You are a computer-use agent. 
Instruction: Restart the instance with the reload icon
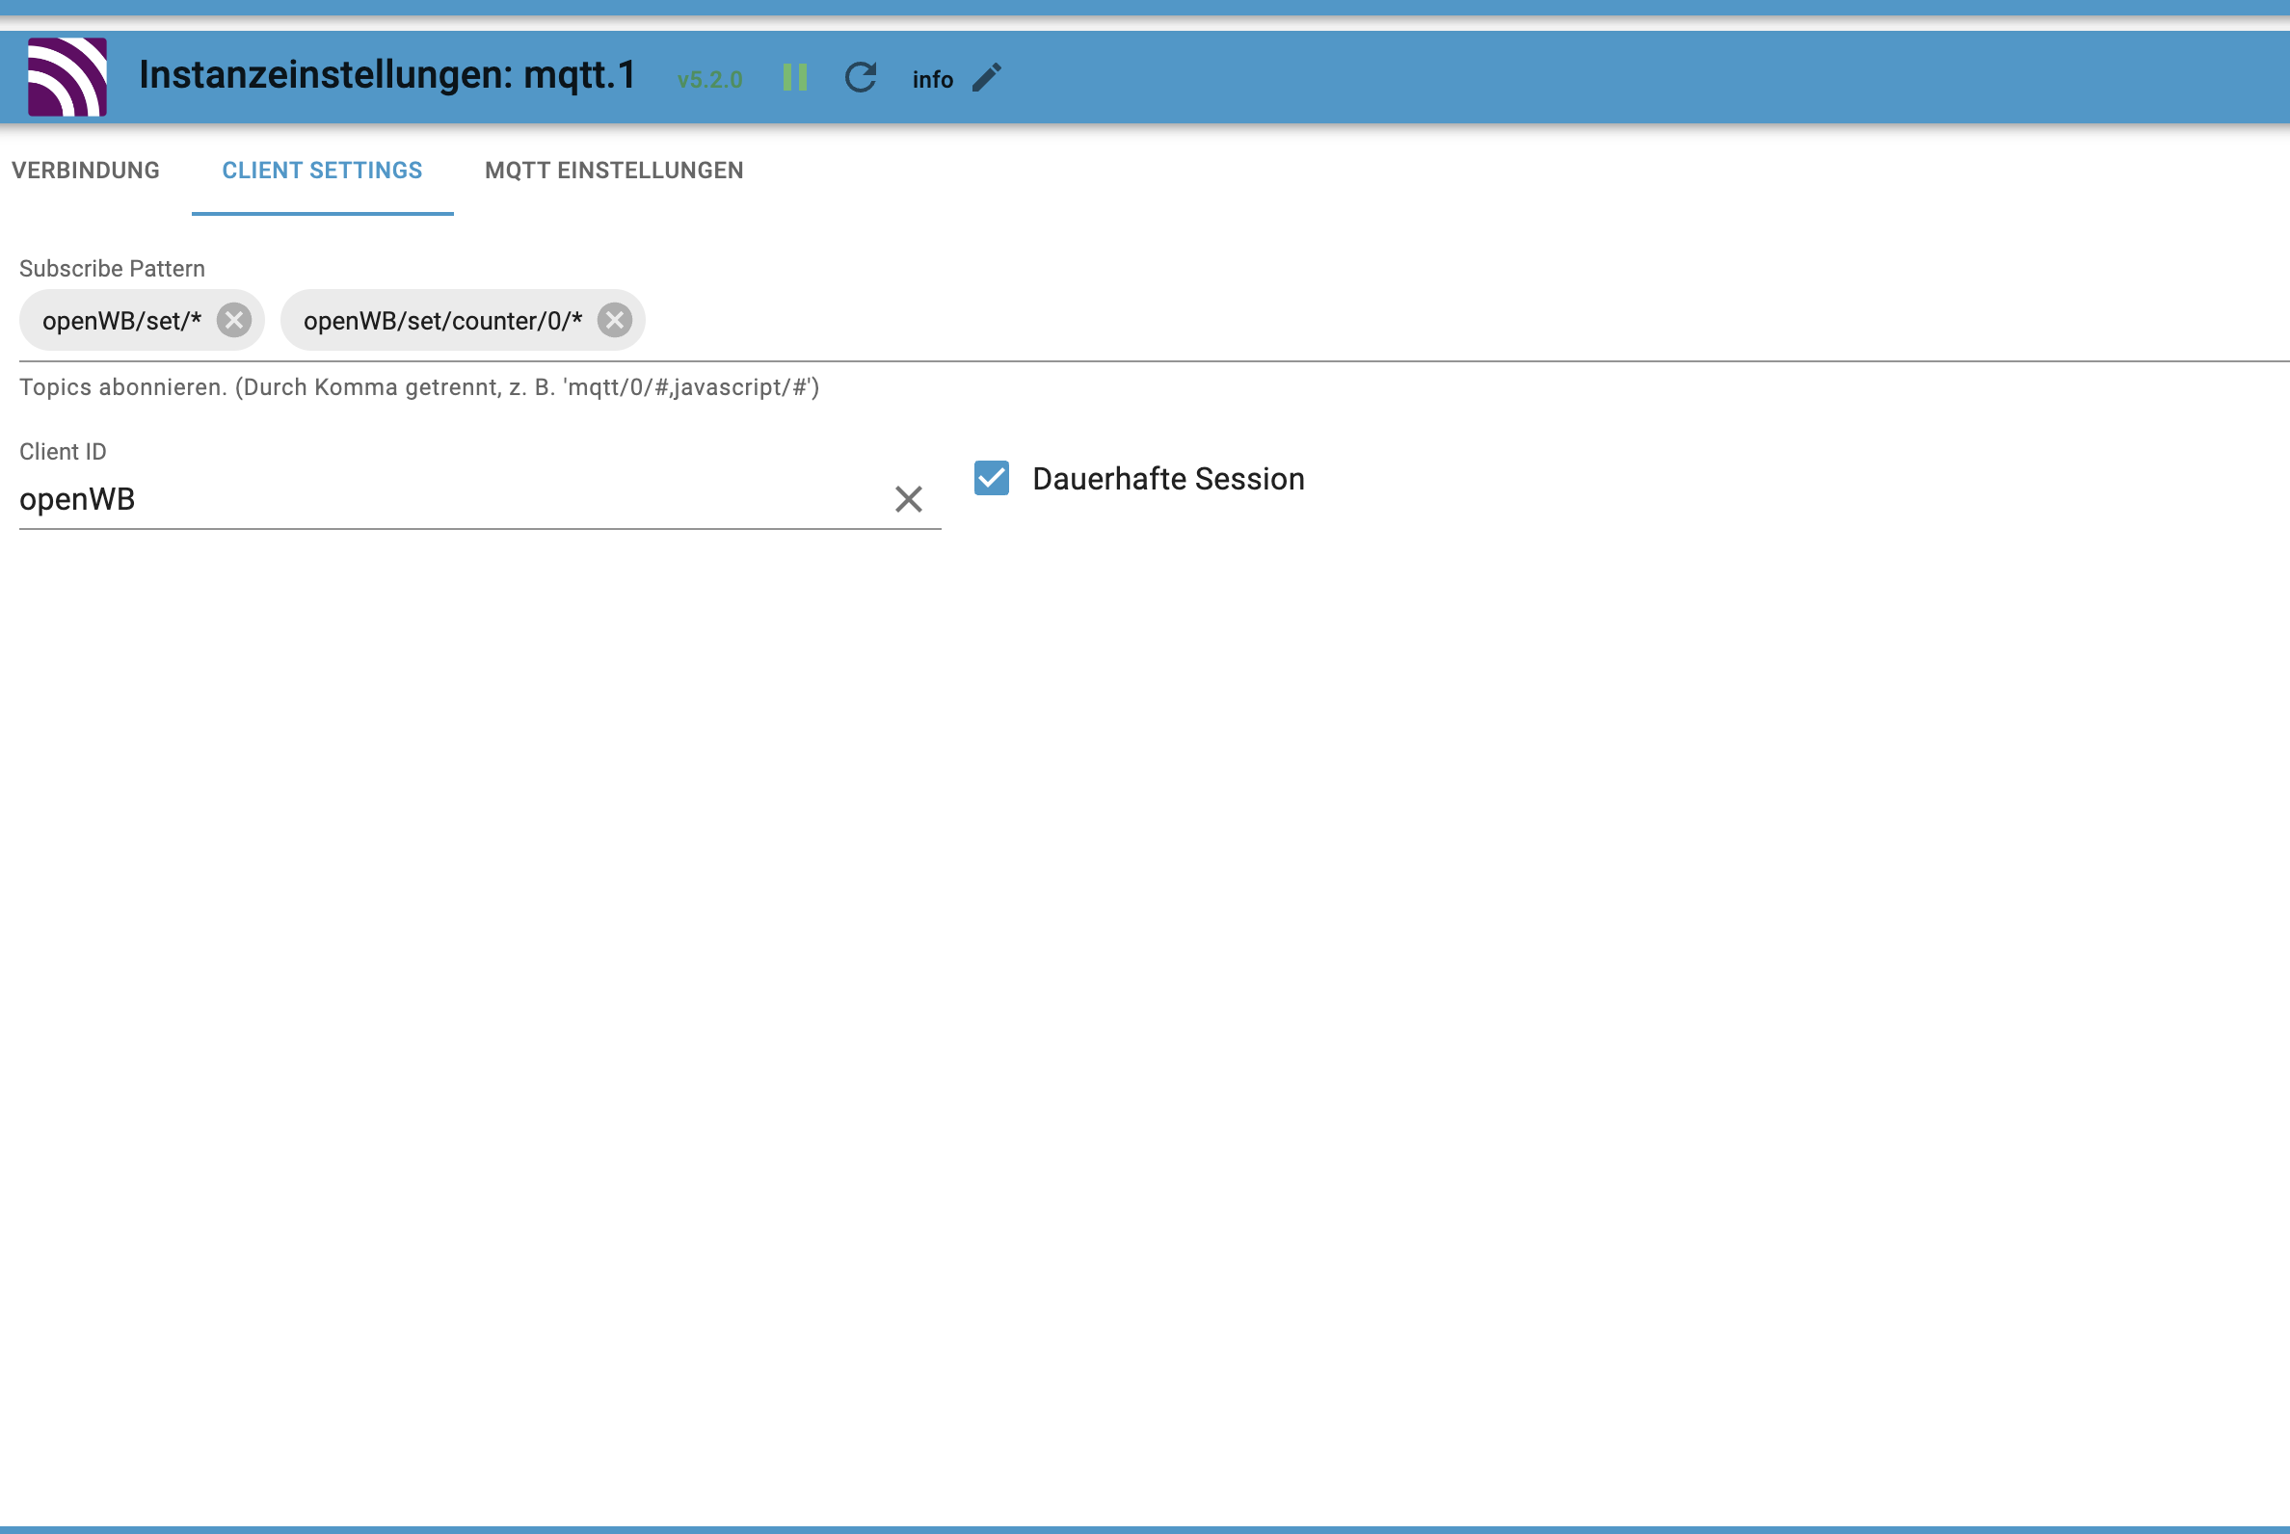[861, 77]
